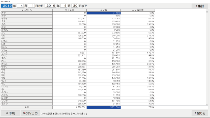
Task: Click the 女子給 total cell 5,272,700
Action: tap(104, 107)
